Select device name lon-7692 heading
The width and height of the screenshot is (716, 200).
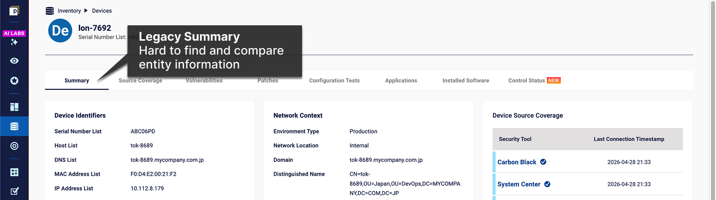pyautogui.click(x=95, y=28)
